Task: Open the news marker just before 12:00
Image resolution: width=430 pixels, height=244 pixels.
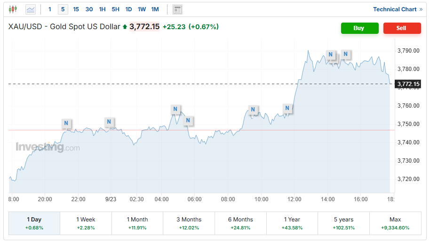Action: (287, 109)
